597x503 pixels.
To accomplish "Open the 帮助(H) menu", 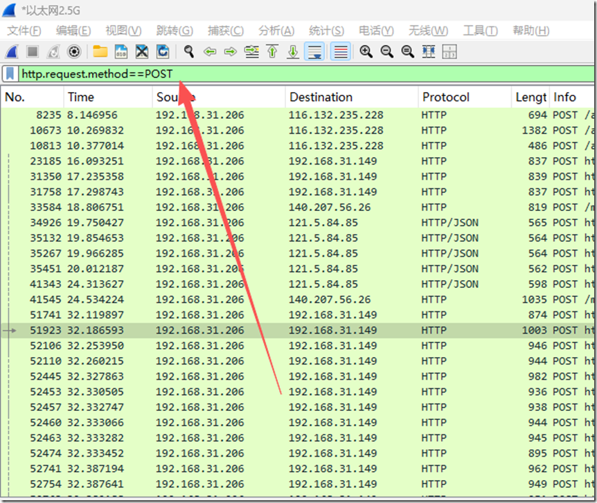I will [x=531, y=30].
